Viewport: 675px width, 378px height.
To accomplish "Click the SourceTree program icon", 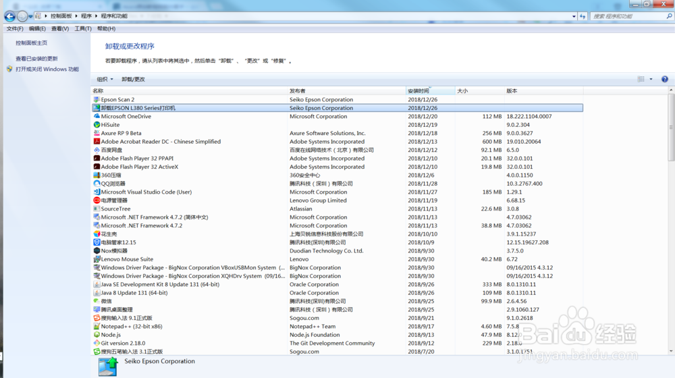I will point(97,209).
